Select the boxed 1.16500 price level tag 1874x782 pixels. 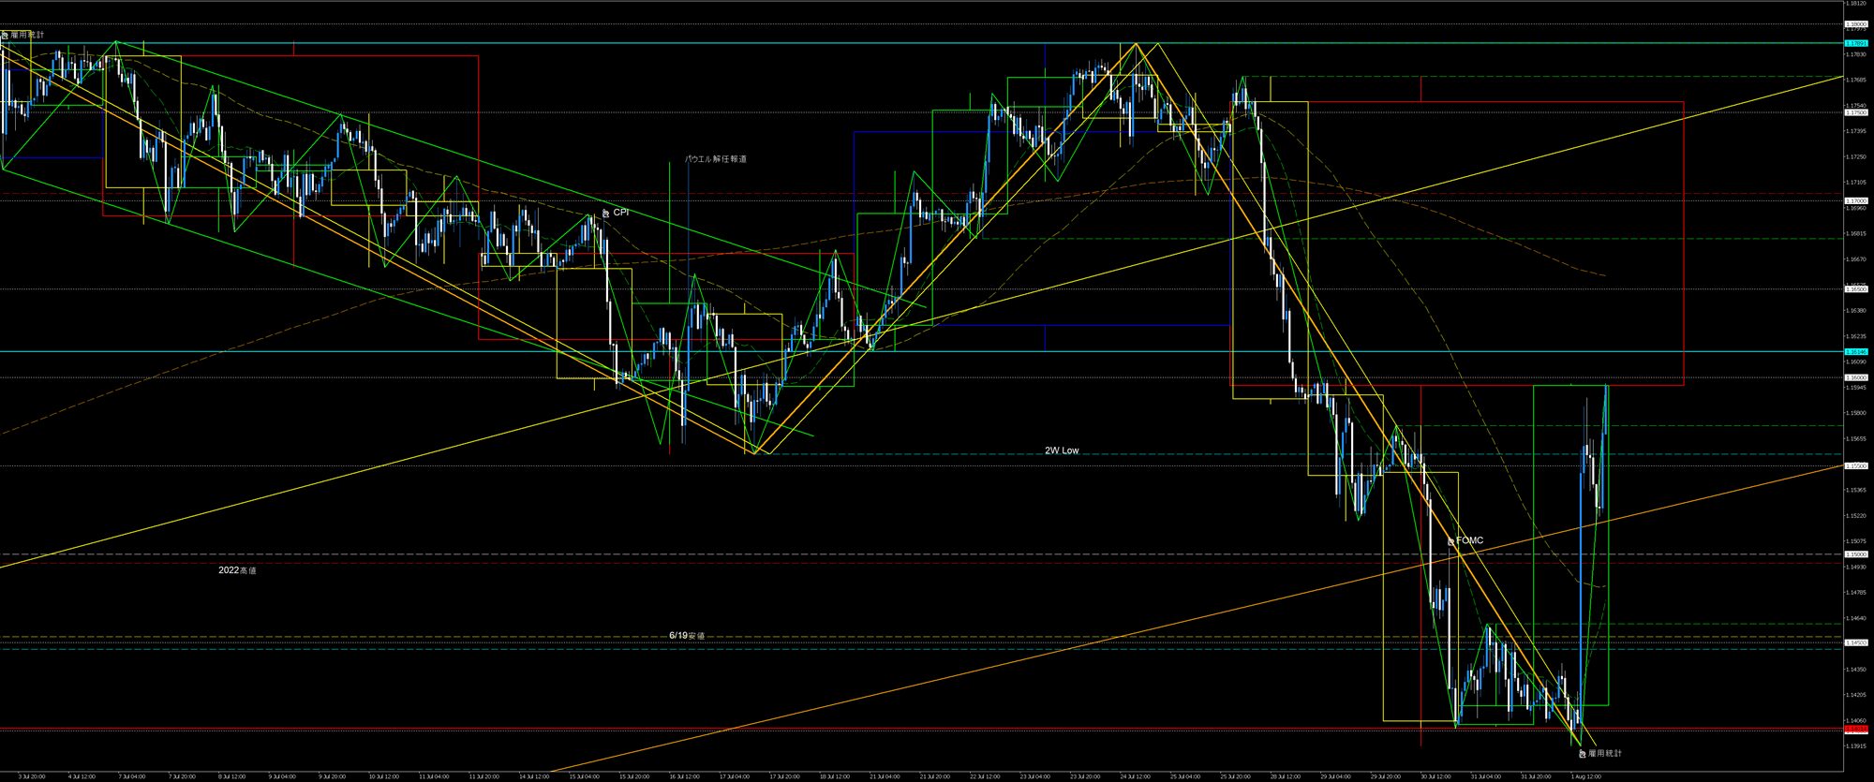(x=1855, y=289)
